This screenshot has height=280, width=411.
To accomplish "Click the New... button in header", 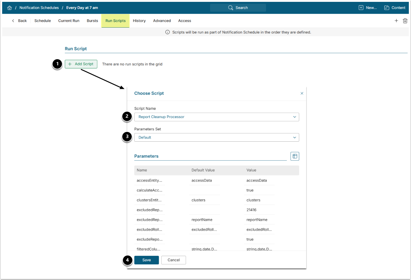I will point(368,8).
